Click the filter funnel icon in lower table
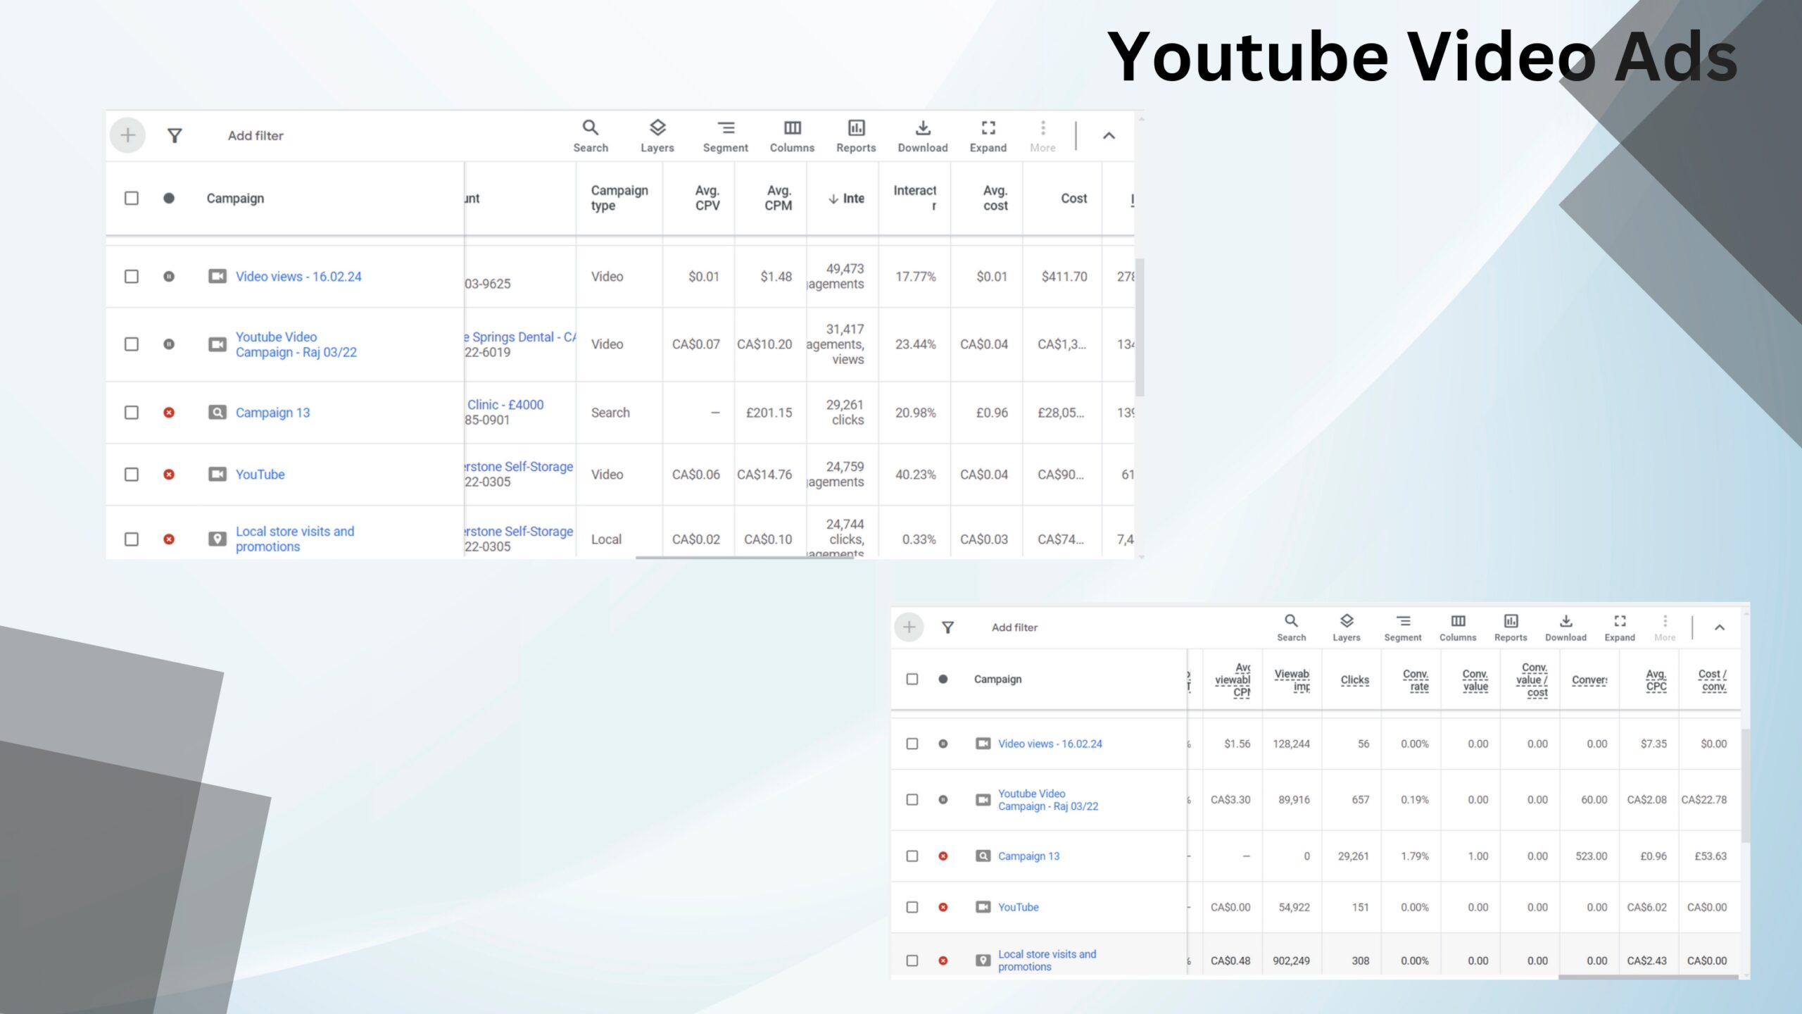The height and width of the screenshot is (1014, 1802). point(947,627)
